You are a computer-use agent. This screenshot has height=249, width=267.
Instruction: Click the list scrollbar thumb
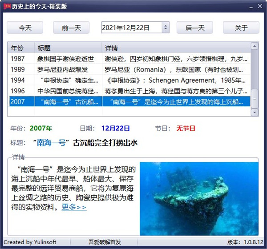click(255, 99)
